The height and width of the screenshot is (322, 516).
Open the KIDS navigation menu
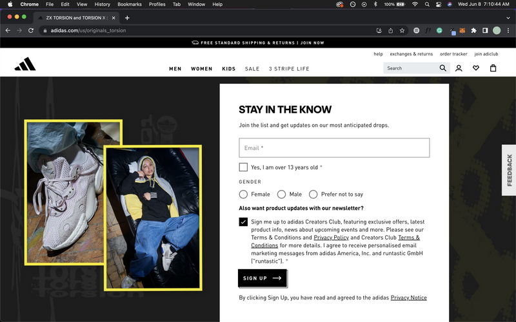[x=229, y=69]
